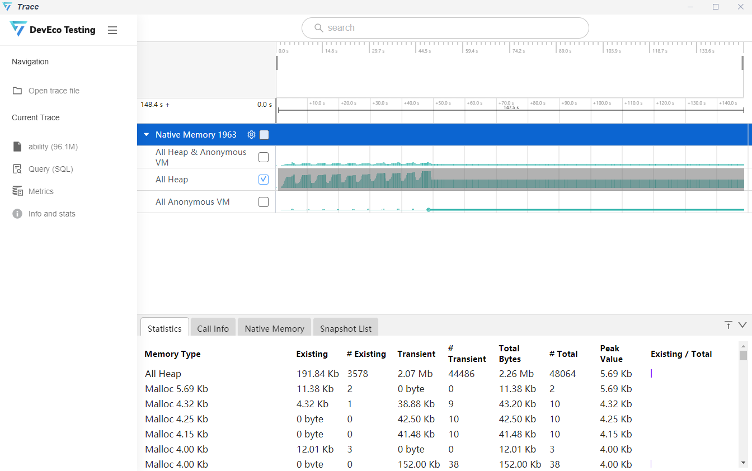Tick the Native Memory 1963 header checkbox

pos(264,135)
